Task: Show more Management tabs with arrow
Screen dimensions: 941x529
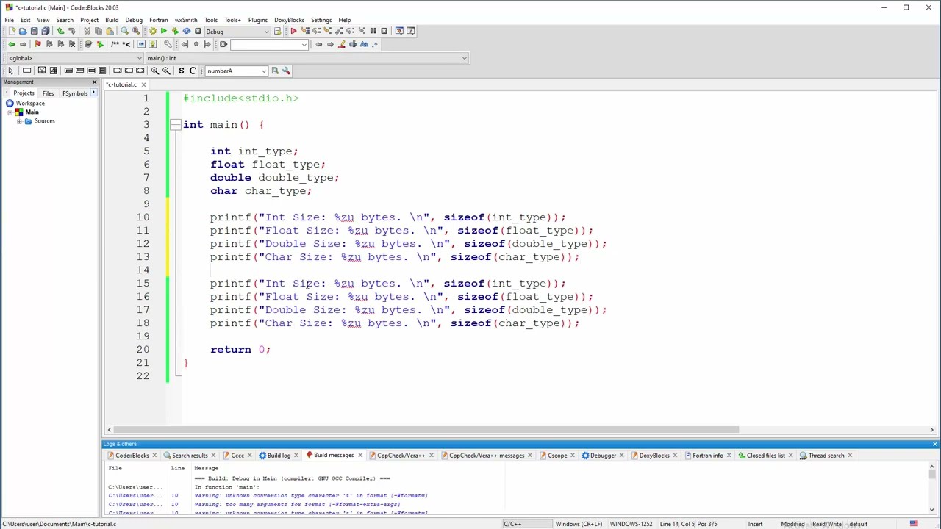Action: click(93, 93)
